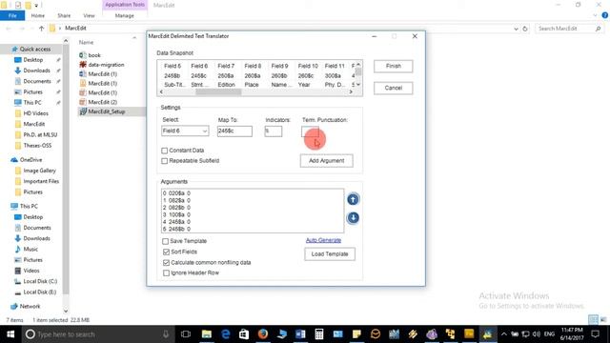Move argument down with the blue down arrow
Viewport: 610px width, 343px height.
point(353,218)
